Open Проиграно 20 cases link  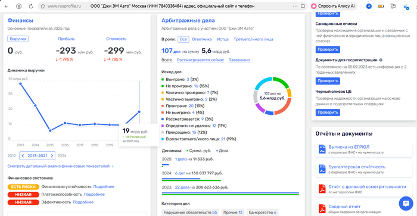click(x=191, y=106)
